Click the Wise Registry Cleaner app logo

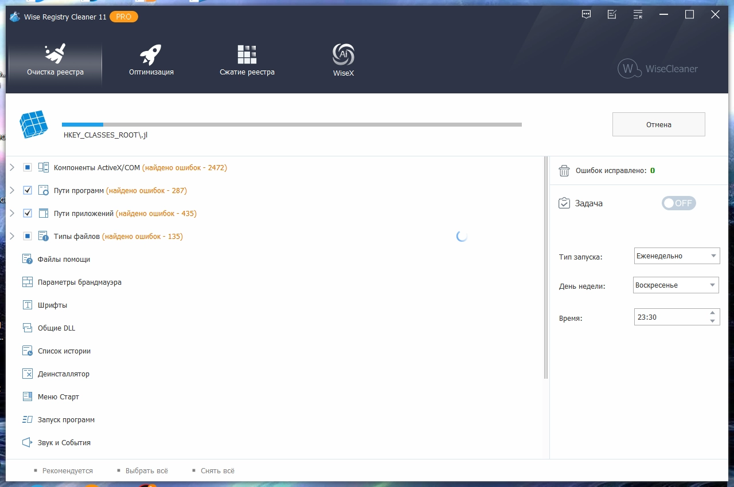[15, 17]
